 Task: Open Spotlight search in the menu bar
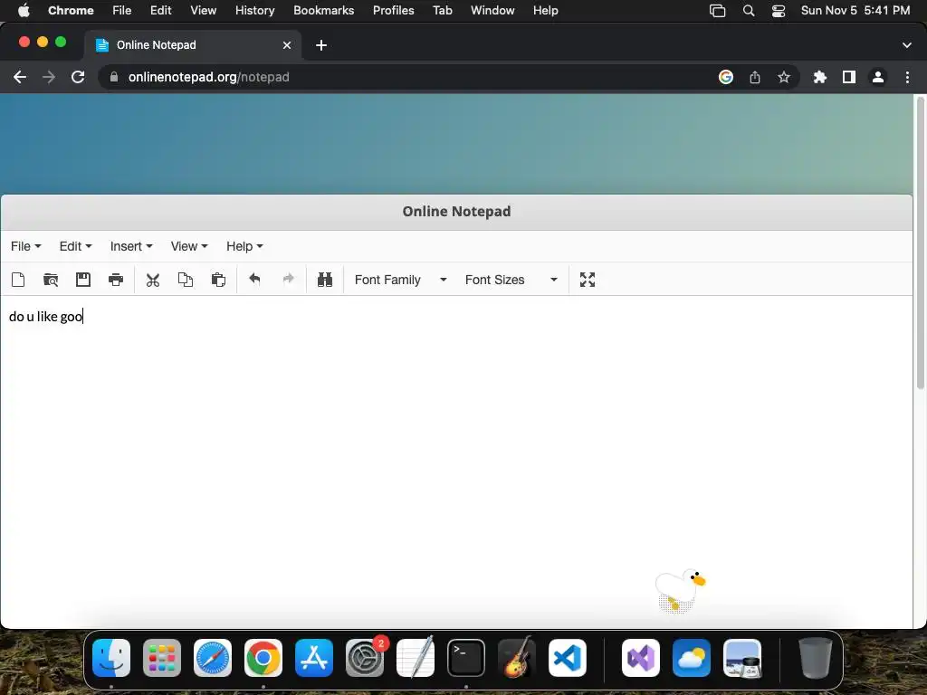point(749,10)
